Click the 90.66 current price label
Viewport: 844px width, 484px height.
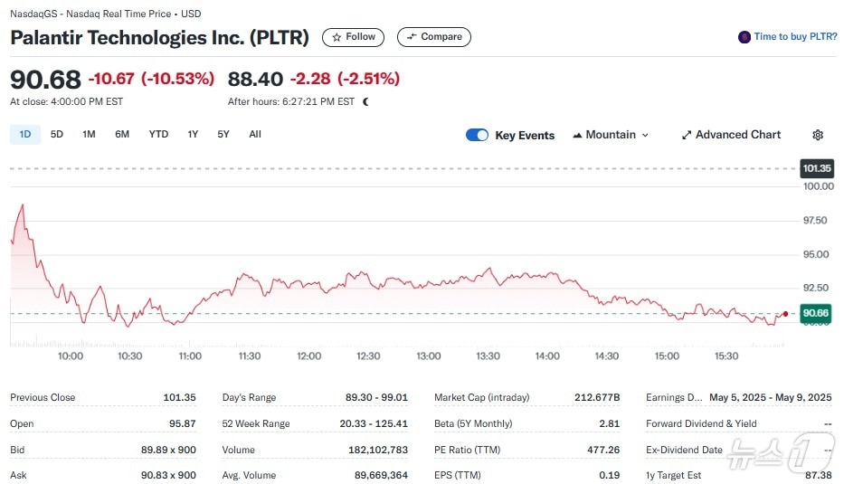(x=815, y=314)
